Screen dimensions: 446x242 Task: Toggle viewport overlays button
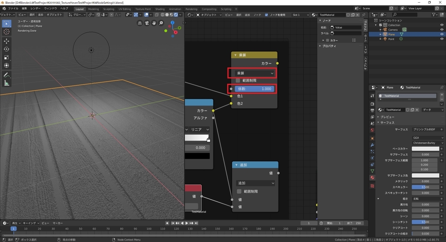[x=146, y=15]
